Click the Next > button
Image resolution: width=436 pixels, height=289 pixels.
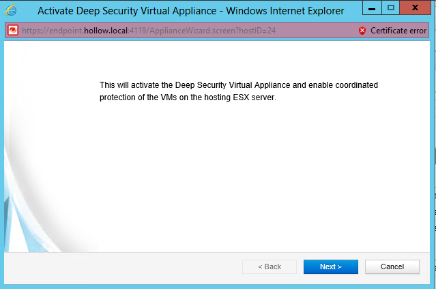click(x=330, y=267)
